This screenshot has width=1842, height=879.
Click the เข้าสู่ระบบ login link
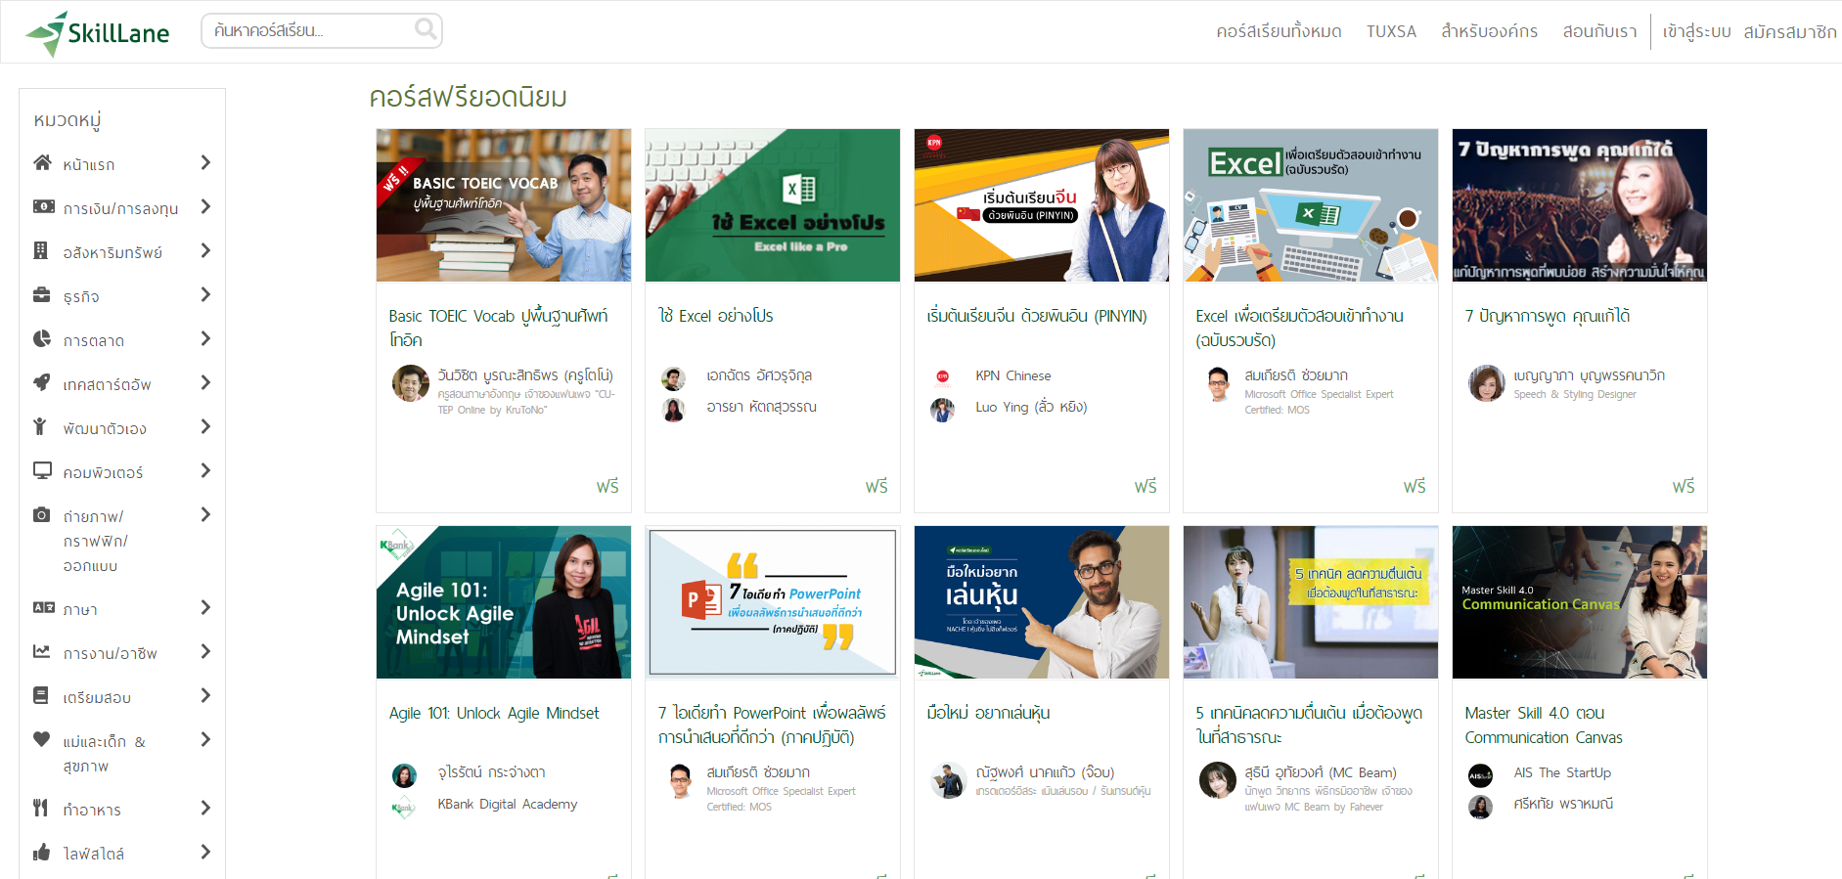pyautogui.click(x=1696, y=31)
